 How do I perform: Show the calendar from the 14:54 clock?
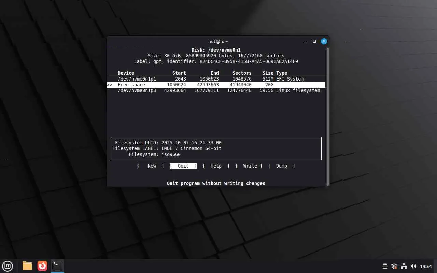point(426,266)
